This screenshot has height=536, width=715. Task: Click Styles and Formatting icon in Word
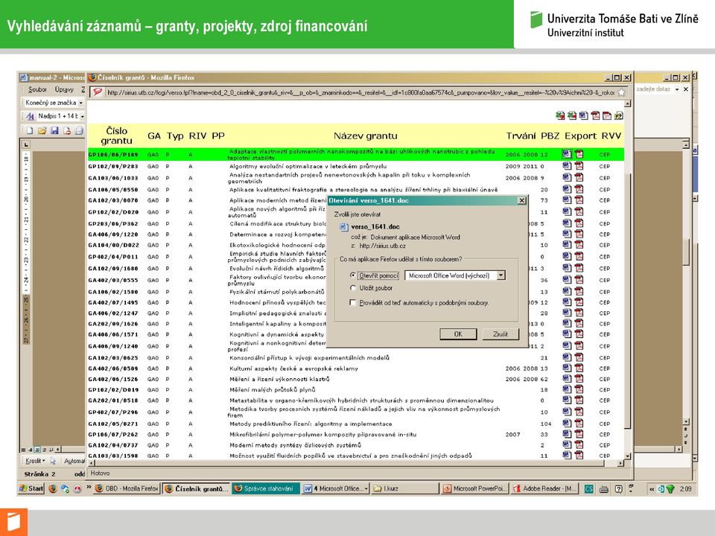30,116
